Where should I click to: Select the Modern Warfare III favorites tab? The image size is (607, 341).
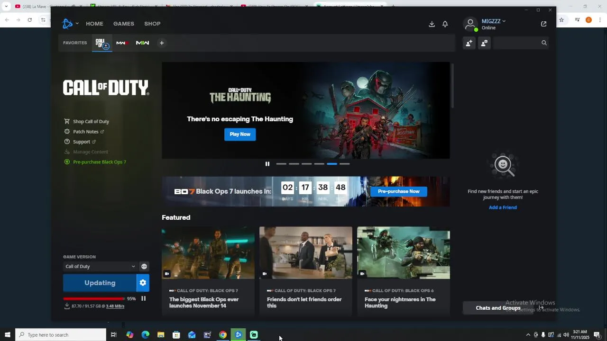point(122,43)
